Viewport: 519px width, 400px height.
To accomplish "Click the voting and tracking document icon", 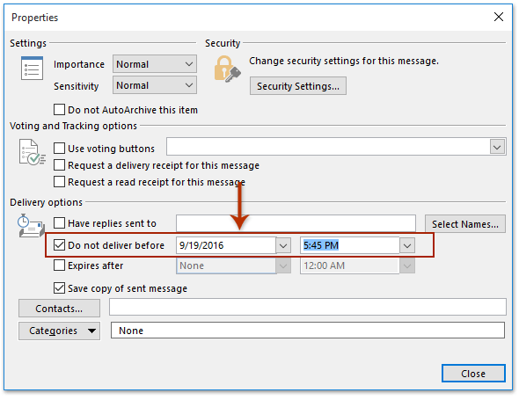I will coord(32,152).
